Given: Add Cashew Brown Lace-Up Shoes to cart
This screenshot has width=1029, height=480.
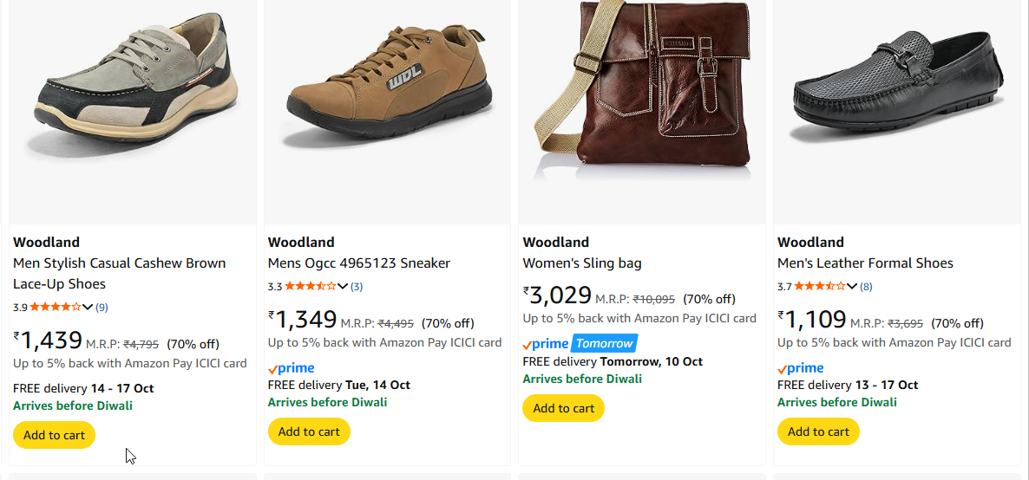Looking at the screenshot, I should click(54, 435).
